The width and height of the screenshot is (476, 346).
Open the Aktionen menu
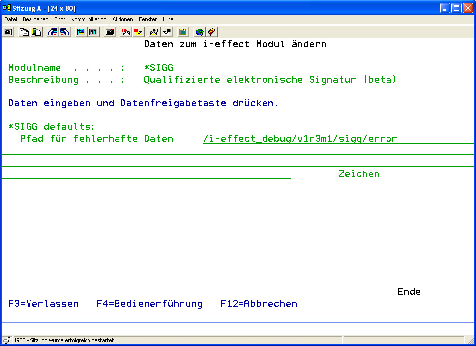tap(122, 19)
